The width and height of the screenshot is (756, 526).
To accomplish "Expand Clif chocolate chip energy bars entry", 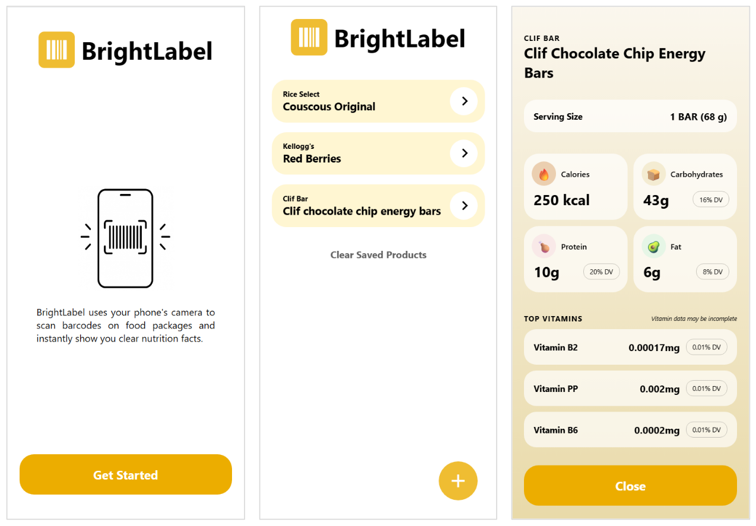I will point(464,205).
